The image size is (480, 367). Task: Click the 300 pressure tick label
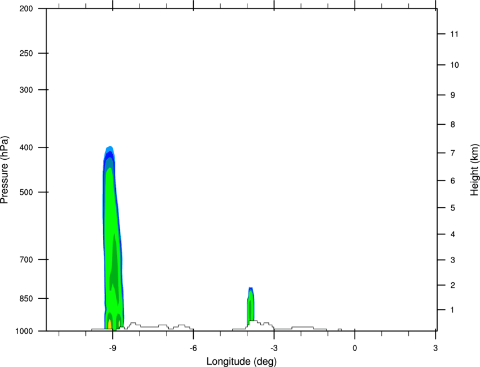26,90
